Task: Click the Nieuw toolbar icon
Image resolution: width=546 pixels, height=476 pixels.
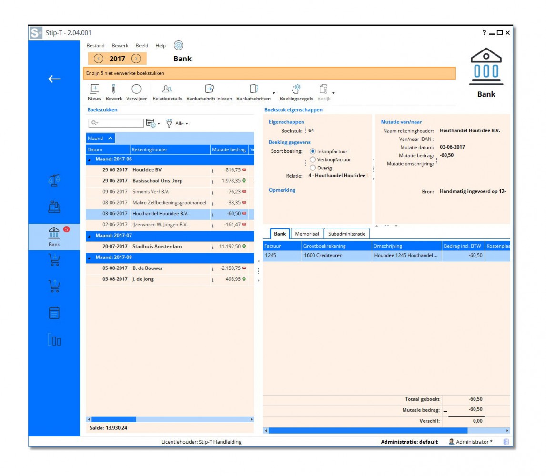Action: (94, 89)
